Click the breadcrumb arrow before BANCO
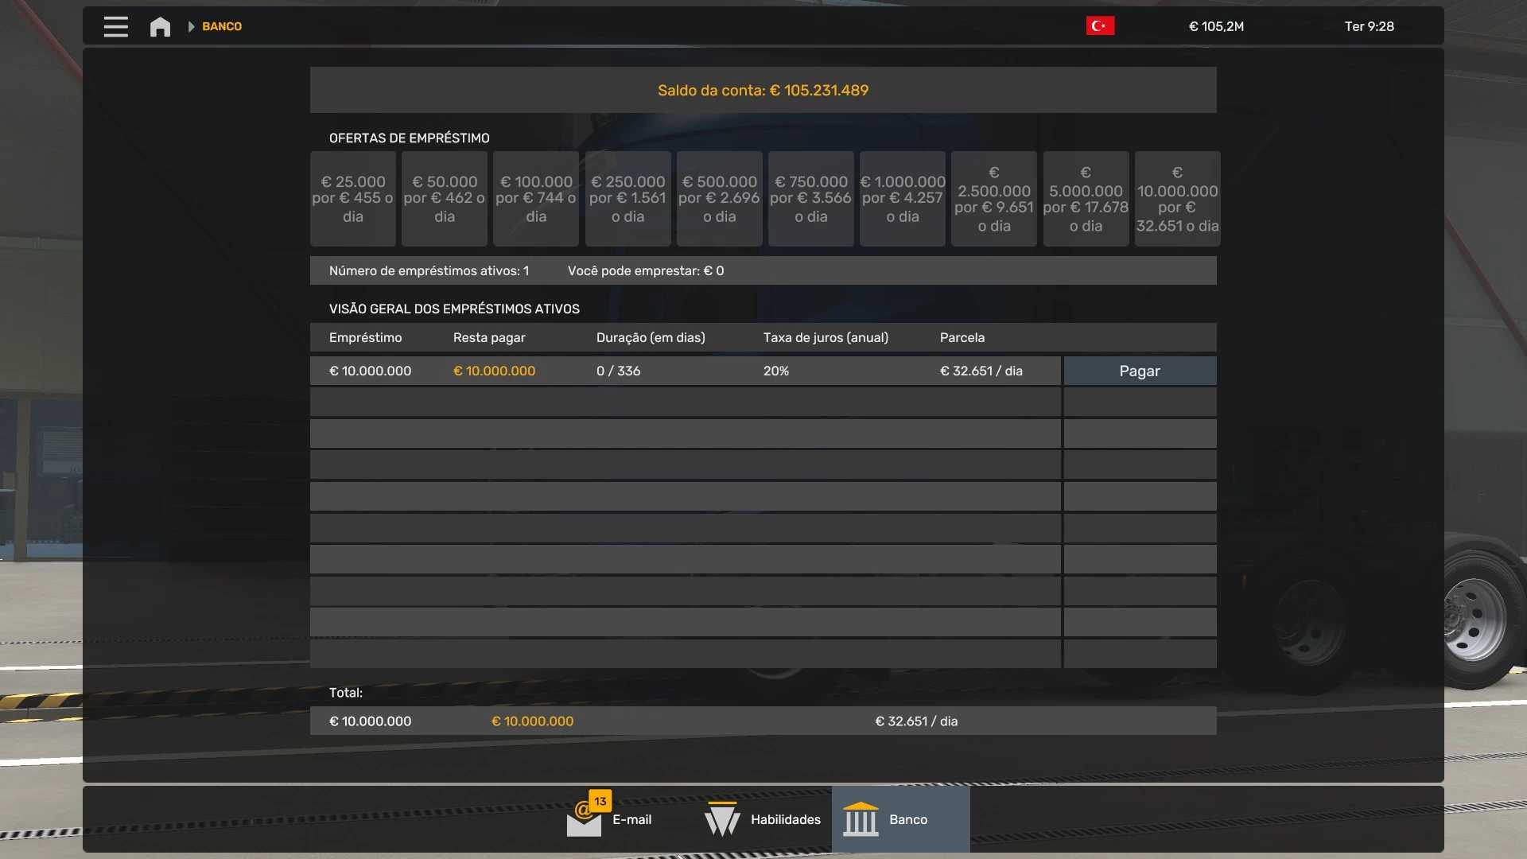 tap(191, 26)
